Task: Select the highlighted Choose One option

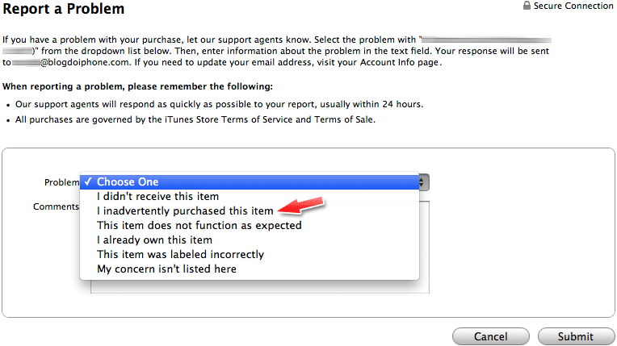Action: pyautogui.click(x=250, y=181)
